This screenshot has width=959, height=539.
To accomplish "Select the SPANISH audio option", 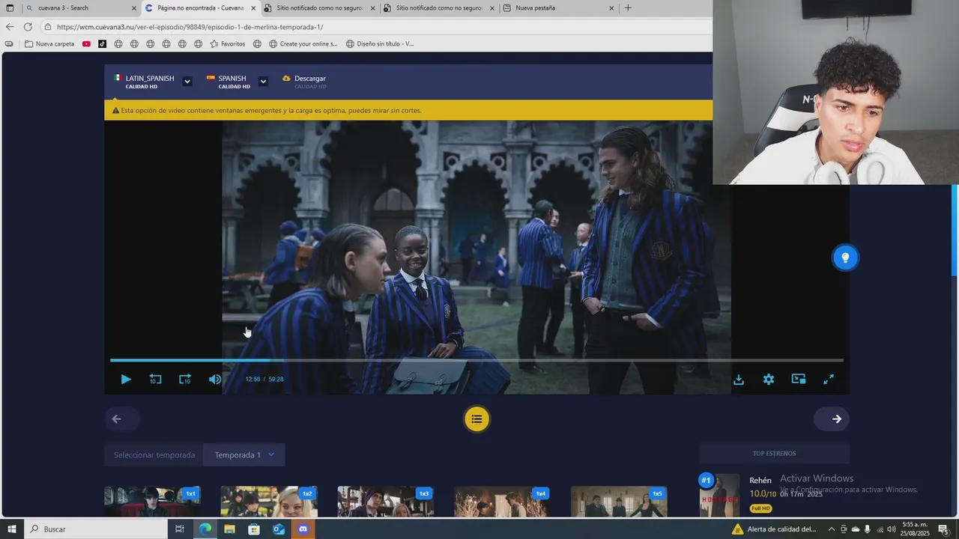I will click(x=229, y=82).
